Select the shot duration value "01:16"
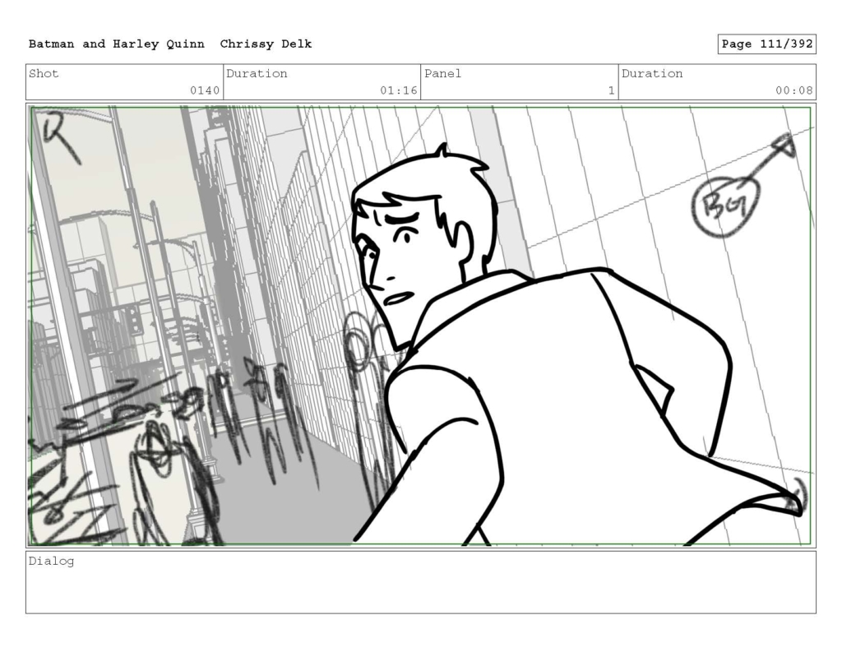Viewport: 842px width, 652px height. click(x=399, y=90)
